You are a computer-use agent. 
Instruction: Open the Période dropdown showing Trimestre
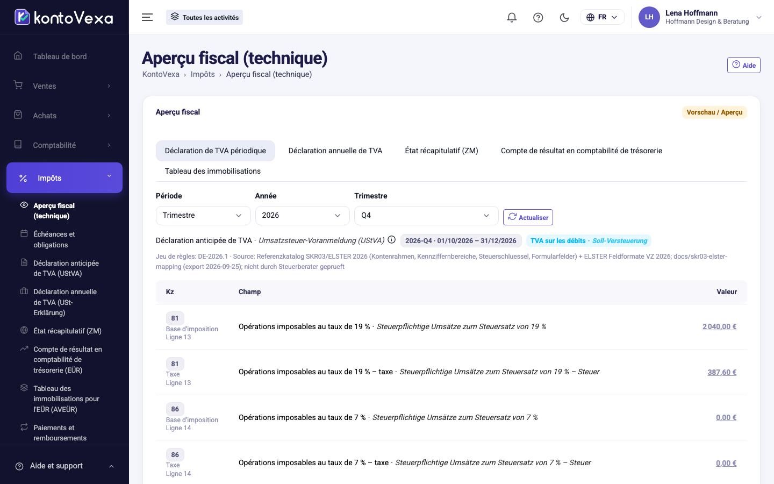(x=203, y=216)
